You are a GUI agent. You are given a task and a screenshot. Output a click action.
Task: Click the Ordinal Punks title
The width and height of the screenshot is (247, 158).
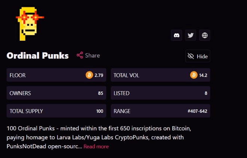[38, 56]
